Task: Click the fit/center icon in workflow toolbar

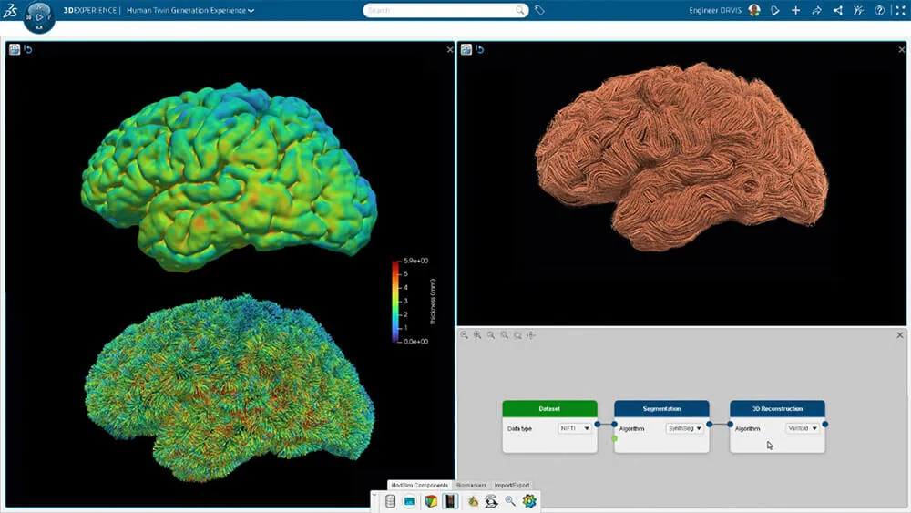Action: pyautogui.click(x=531, y=335)
